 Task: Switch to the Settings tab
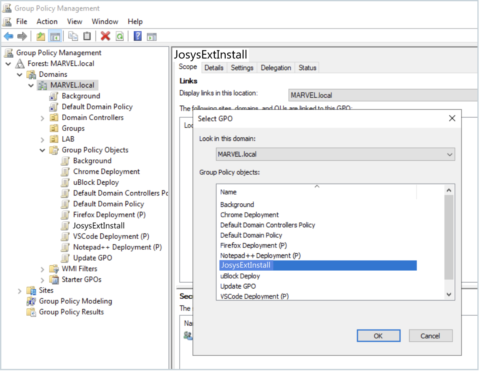[242, 68]
